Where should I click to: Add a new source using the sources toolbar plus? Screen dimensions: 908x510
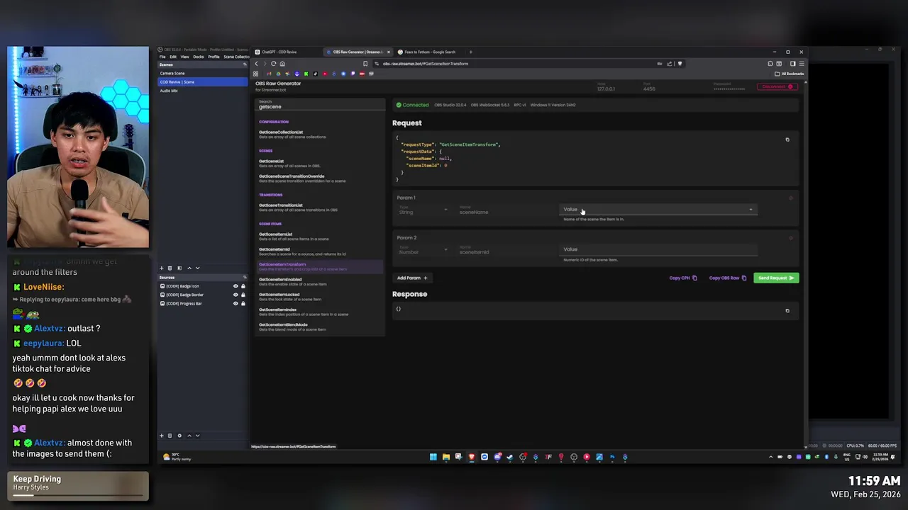coord(161,436)
